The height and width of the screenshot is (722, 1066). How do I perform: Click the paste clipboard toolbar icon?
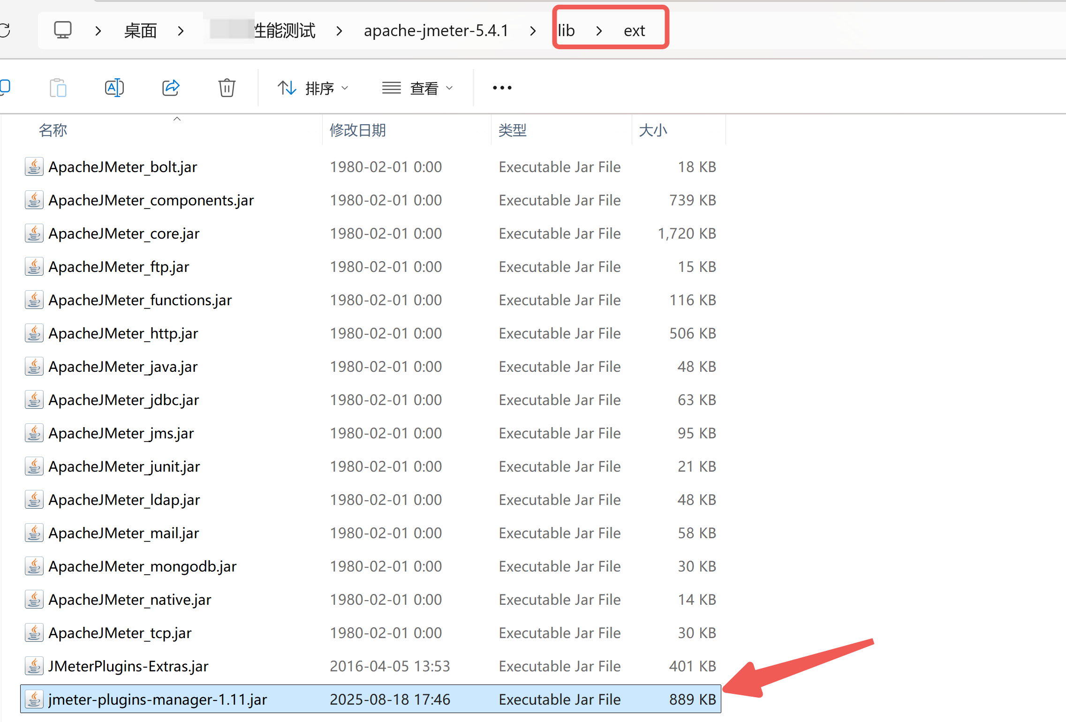coord(58,88)
